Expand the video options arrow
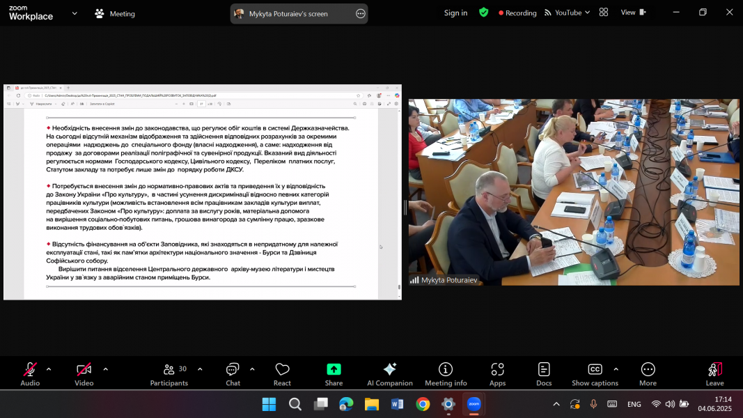The width and height of the screenshot is (743, 418). pyautogui.click(x=105, y=369)
